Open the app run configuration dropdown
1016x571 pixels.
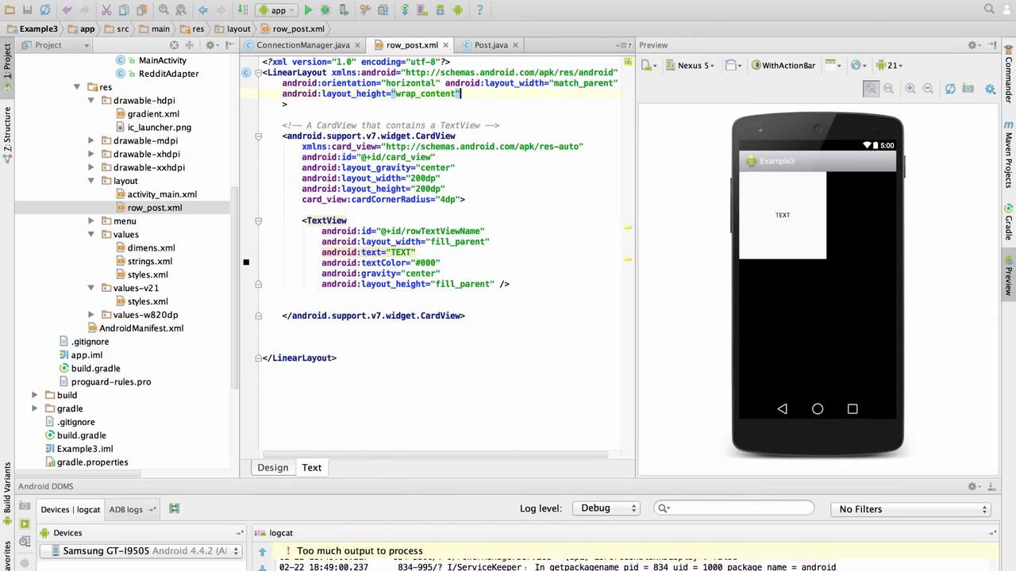277,10
